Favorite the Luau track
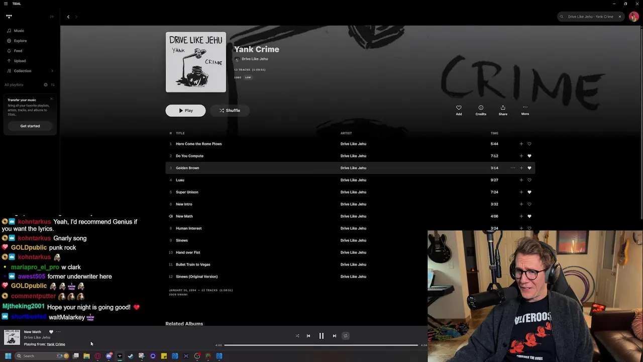Image resolution: width=643 pixels, height=362 pixels. click(x=529, y=180)
